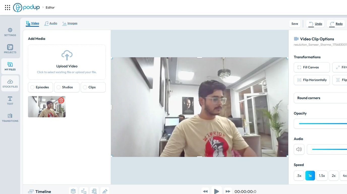Viewport: 347px width, 194px height.
Task: Set playback speed to 4x
Action: tap(343, 176)
